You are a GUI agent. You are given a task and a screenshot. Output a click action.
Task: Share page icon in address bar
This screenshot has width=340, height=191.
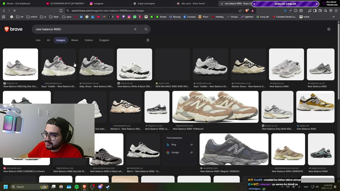point(240,11)
